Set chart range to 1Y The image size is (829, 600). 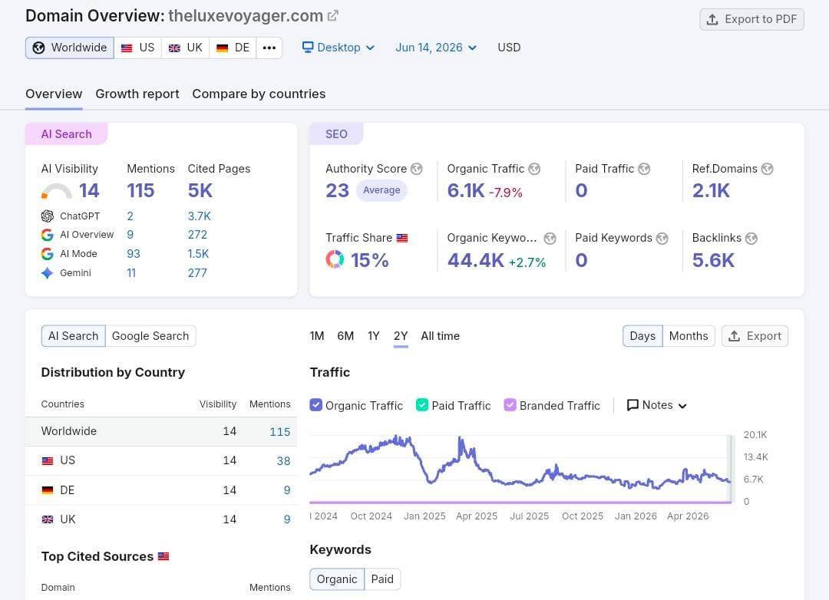pos(374,336)
